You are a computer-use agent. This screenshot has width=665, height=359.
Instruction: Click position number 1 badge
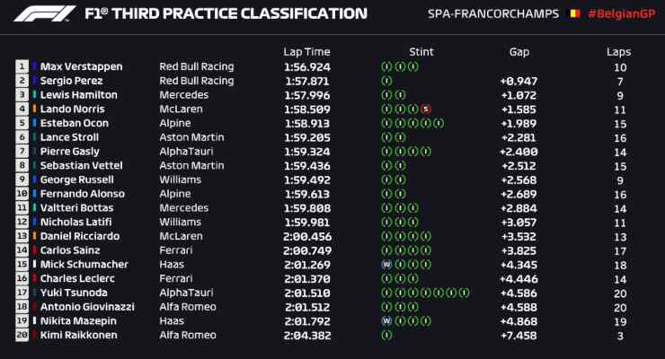pos(22,66)
